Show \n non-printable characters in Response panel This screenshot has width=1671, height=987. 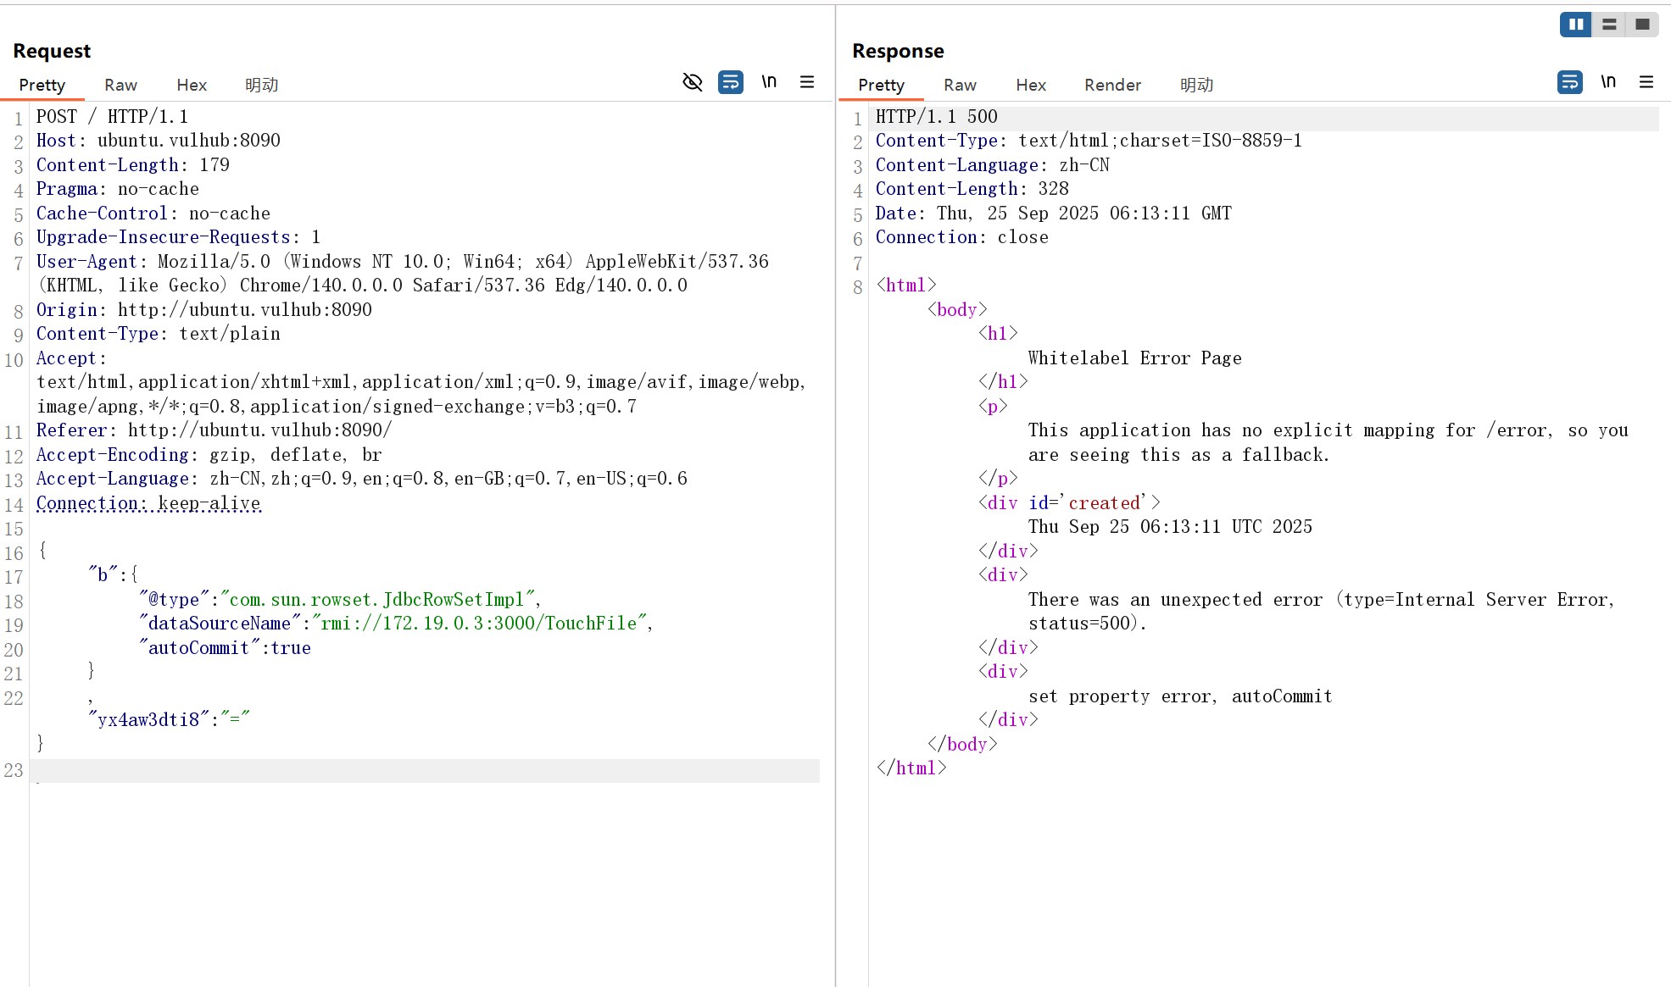[1608, 82]
